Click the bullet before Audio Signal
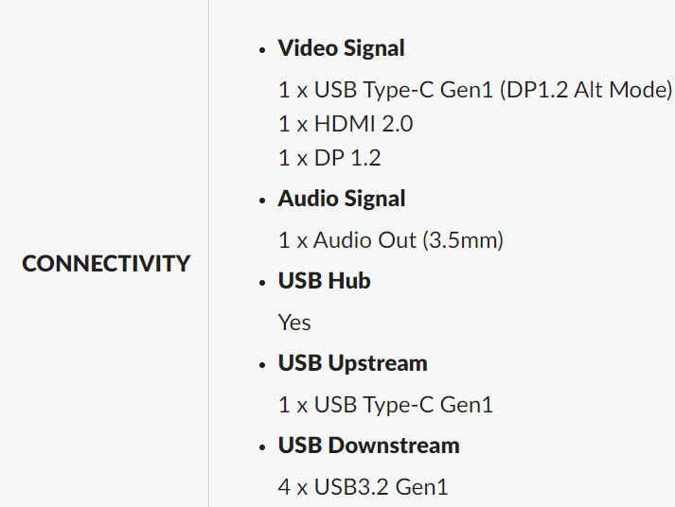 coord(262,200)
